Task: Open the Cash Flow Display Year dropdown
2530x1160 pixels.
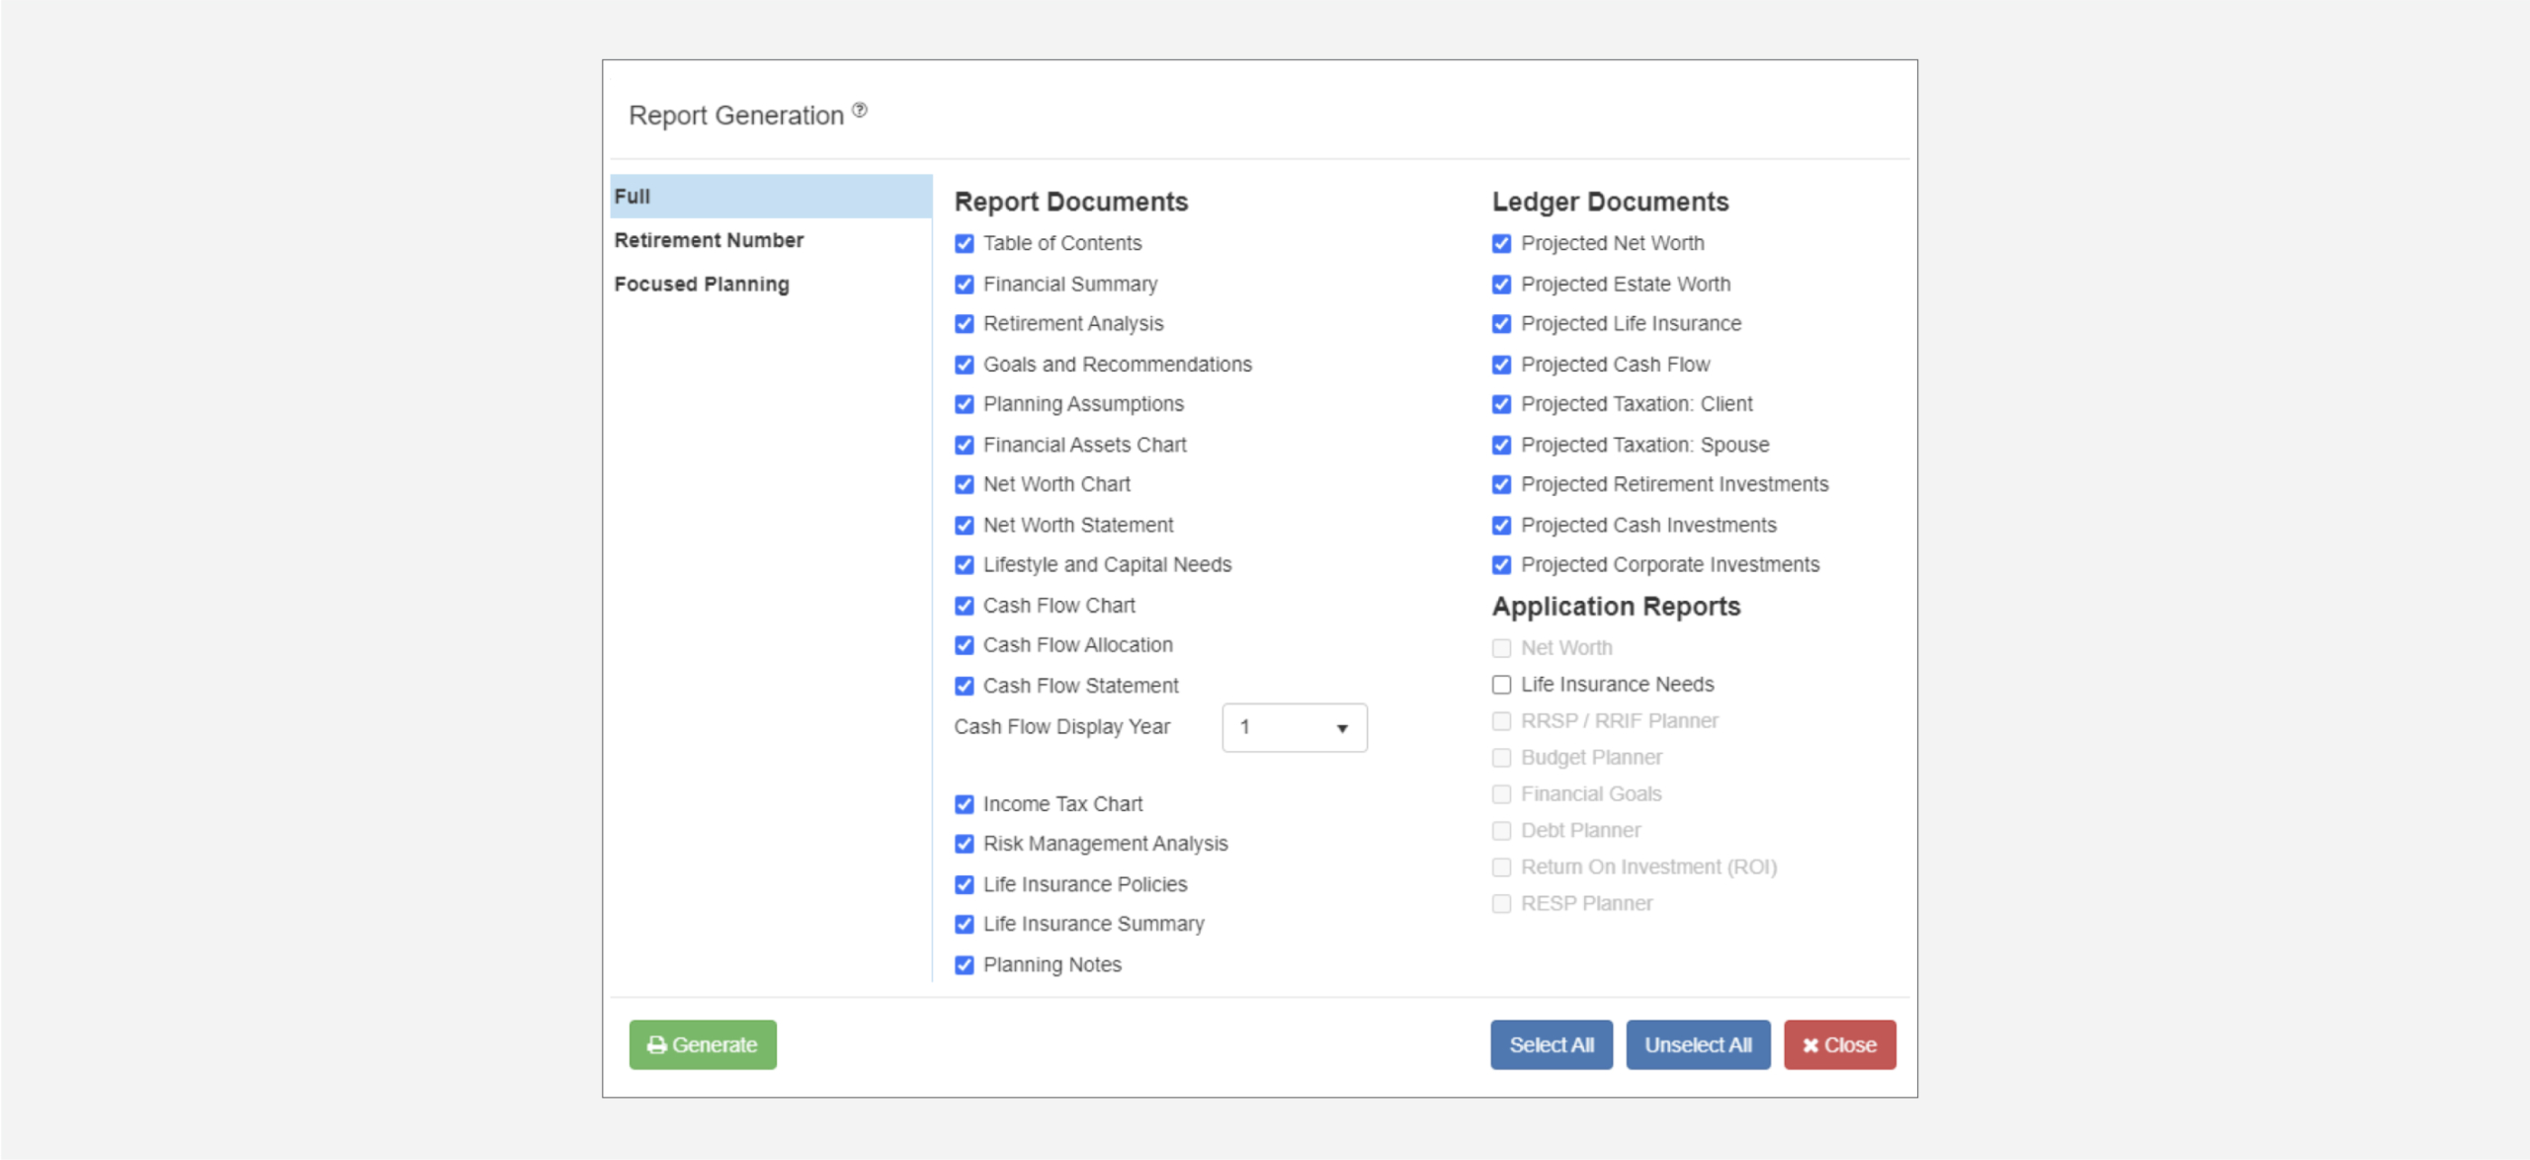Action: 1294,727
